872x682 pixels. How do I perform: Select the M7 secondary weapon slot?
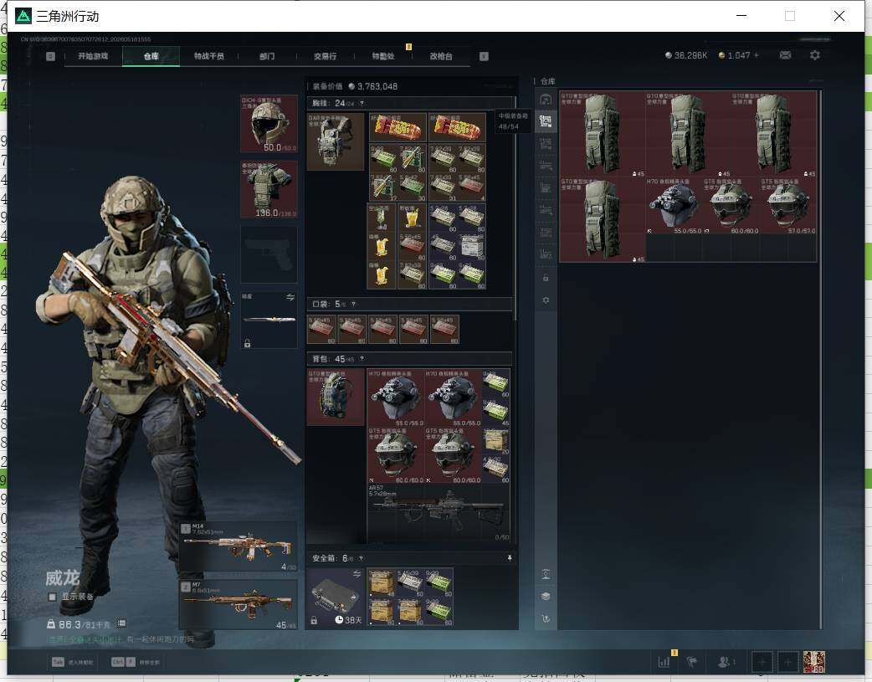[238, 605]
